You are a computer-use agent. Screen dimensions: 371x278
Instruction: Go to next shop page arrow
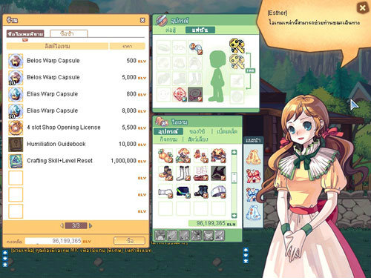point(91,225)
